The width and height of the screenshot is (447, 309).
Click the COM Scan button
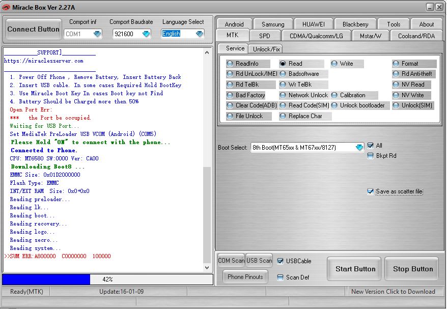pyautogui.click(x=231, y=261)
